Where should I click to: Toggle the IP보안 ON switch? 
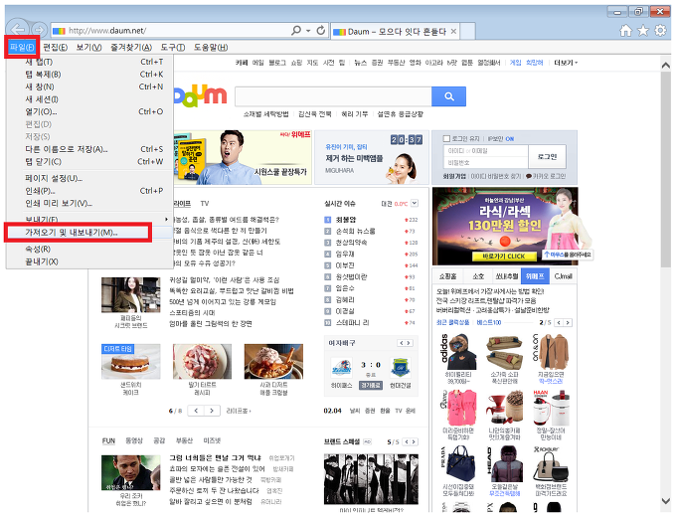[510, 139]
